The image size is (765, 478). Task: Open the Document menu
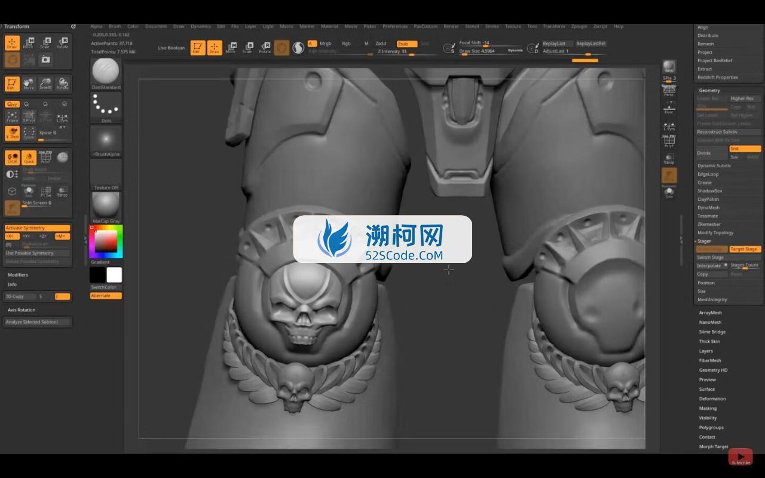click(156, 26)
